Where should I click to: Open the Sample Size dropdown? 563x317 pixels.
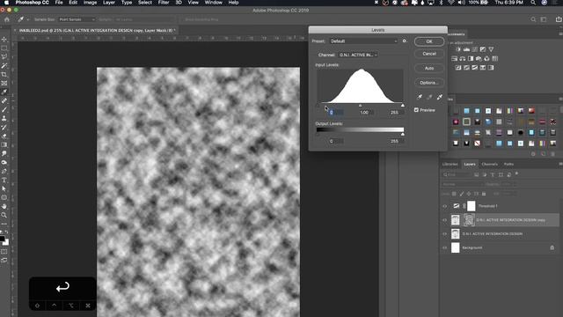(x=77, y=19)
